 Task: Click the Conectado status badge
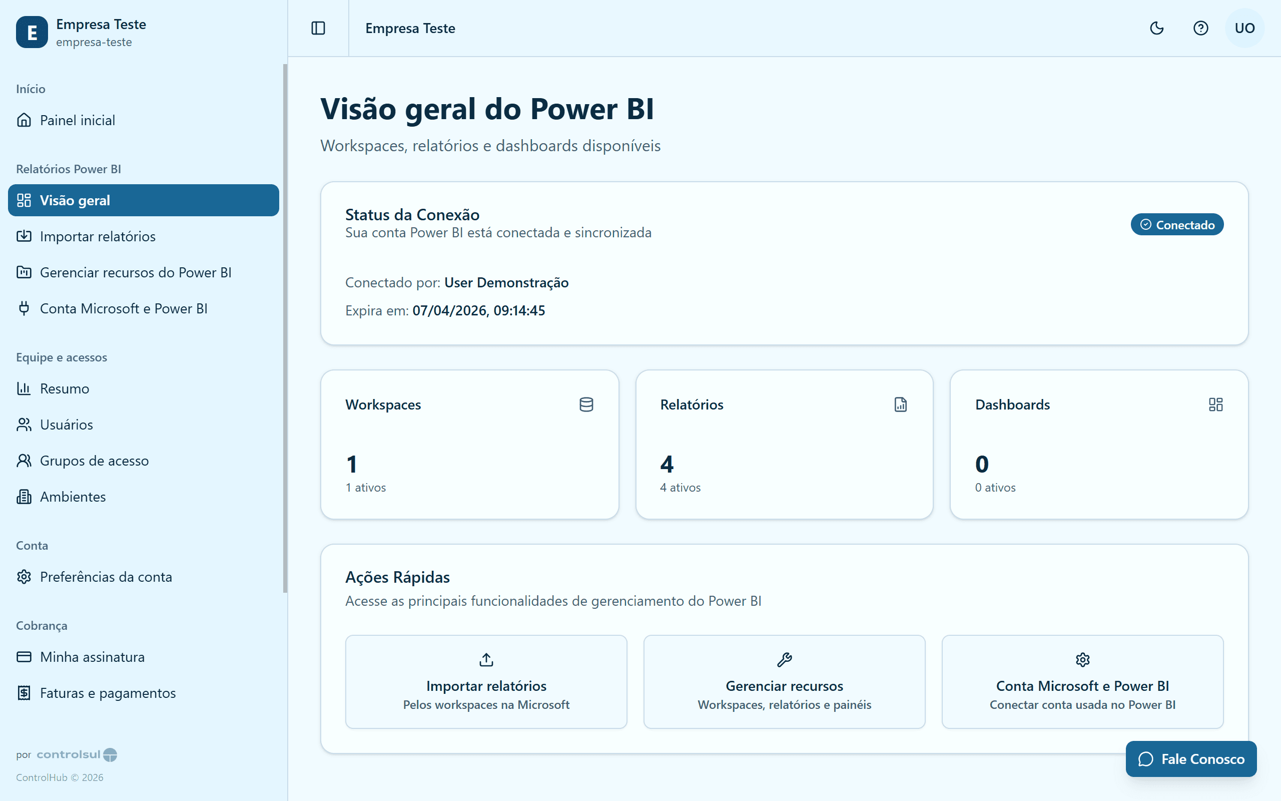coord(1177,224)
